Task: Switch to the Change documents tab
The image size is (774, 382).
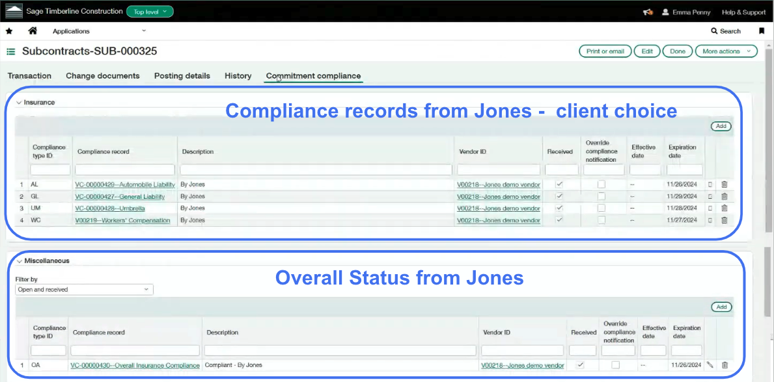Action: coord(103,76)
